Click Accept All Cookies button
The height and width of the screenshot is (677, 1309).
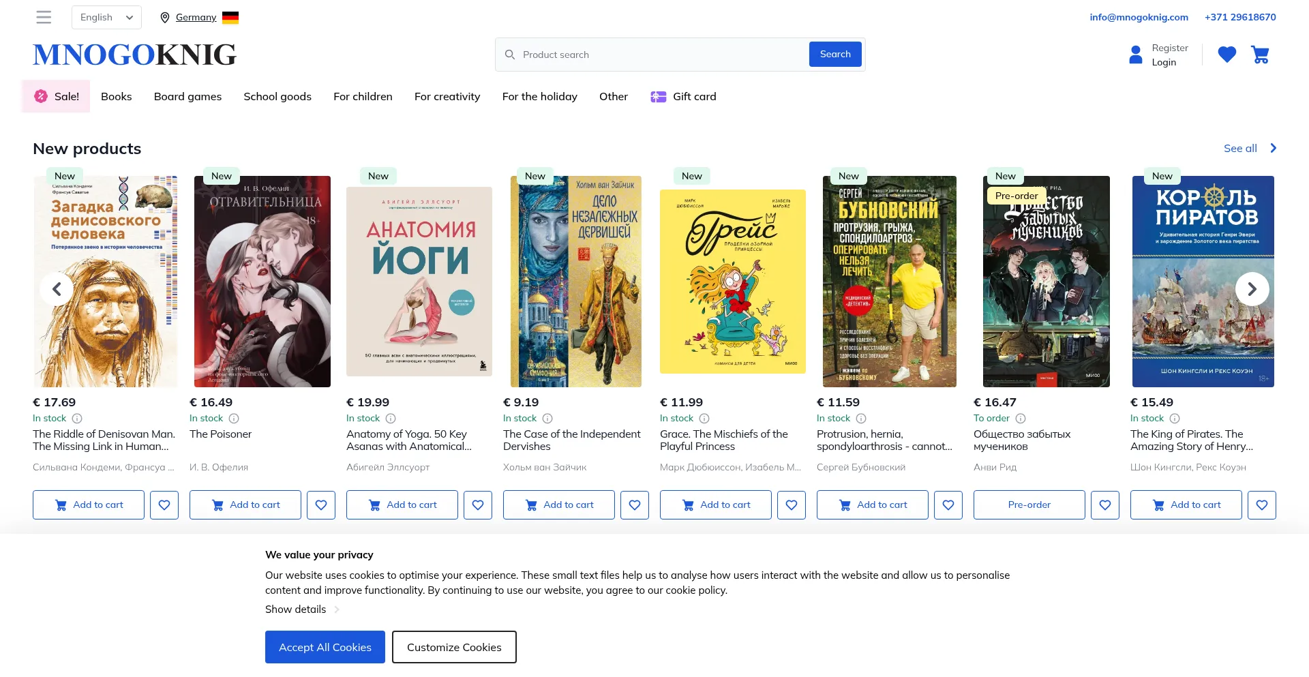(x=325, y=647)
